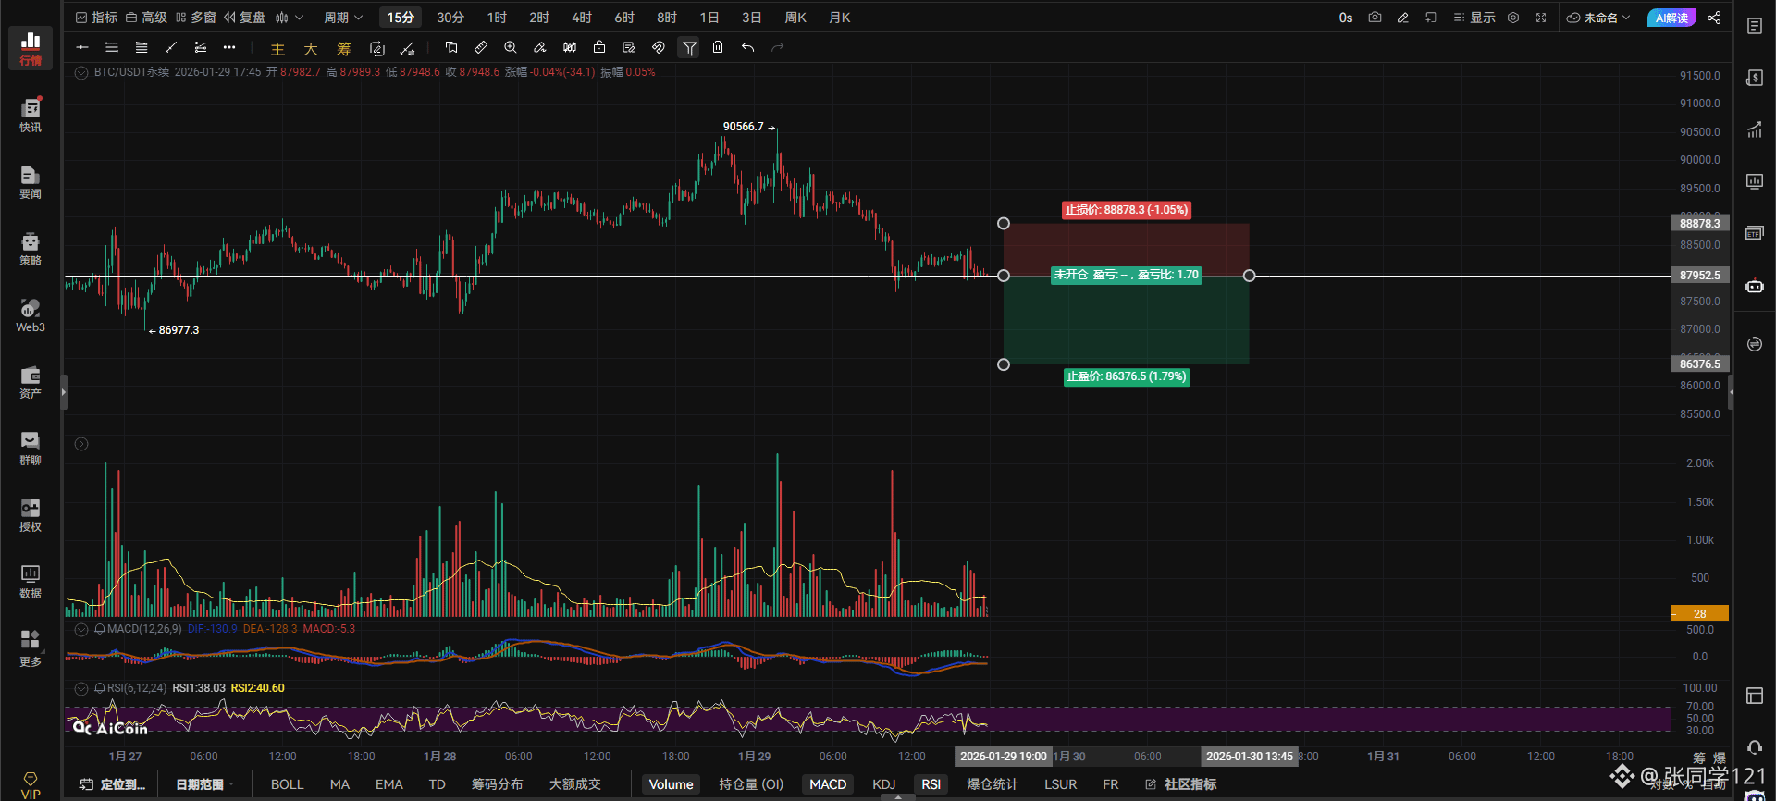1776x801 pixels.
Task: Collapse the BTC/USDT main chart legend
Action: (x=81, y=72)
